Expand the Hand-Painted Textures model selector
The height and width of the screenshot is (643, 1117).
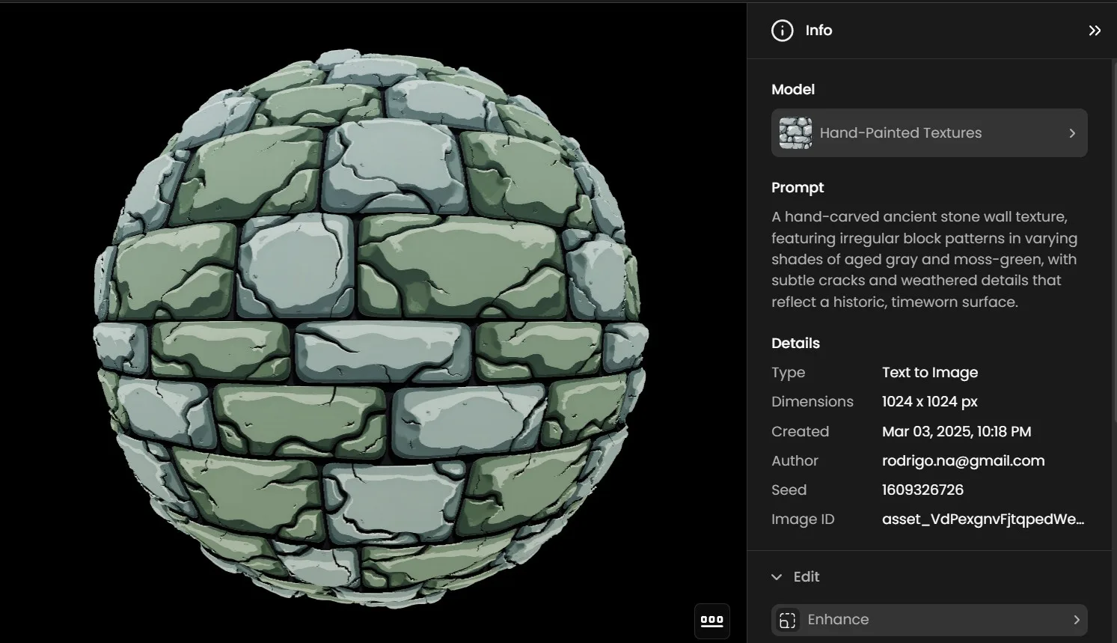(x=1071, y=132)
